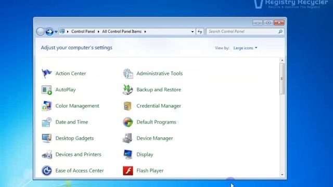
Task: Click the scrollbar up arrow
Action: (x=282, y=60)
